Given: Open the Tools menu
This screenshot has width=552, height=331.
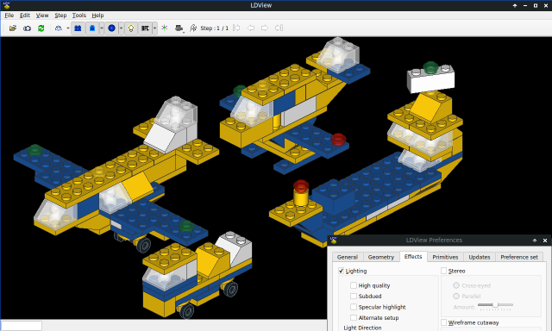Looking at the screenshot, I should pyautogui.click(x=78, y=16).
